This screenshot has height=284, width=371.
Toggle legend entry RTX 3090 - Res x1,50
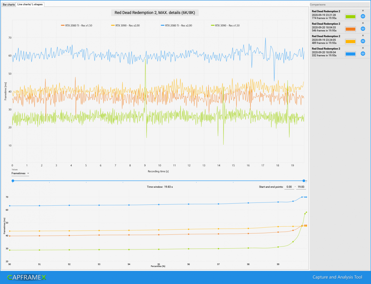click(x=226, y=26)
